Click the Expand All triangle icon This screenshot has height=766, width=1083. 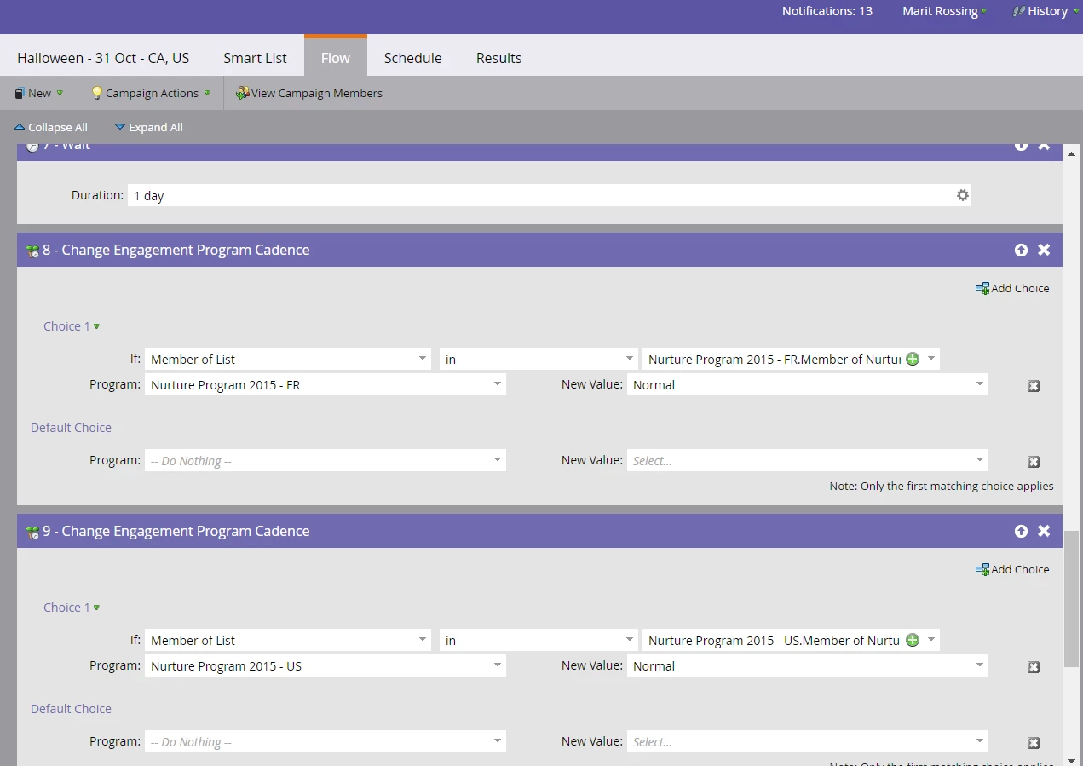[120, 127]
